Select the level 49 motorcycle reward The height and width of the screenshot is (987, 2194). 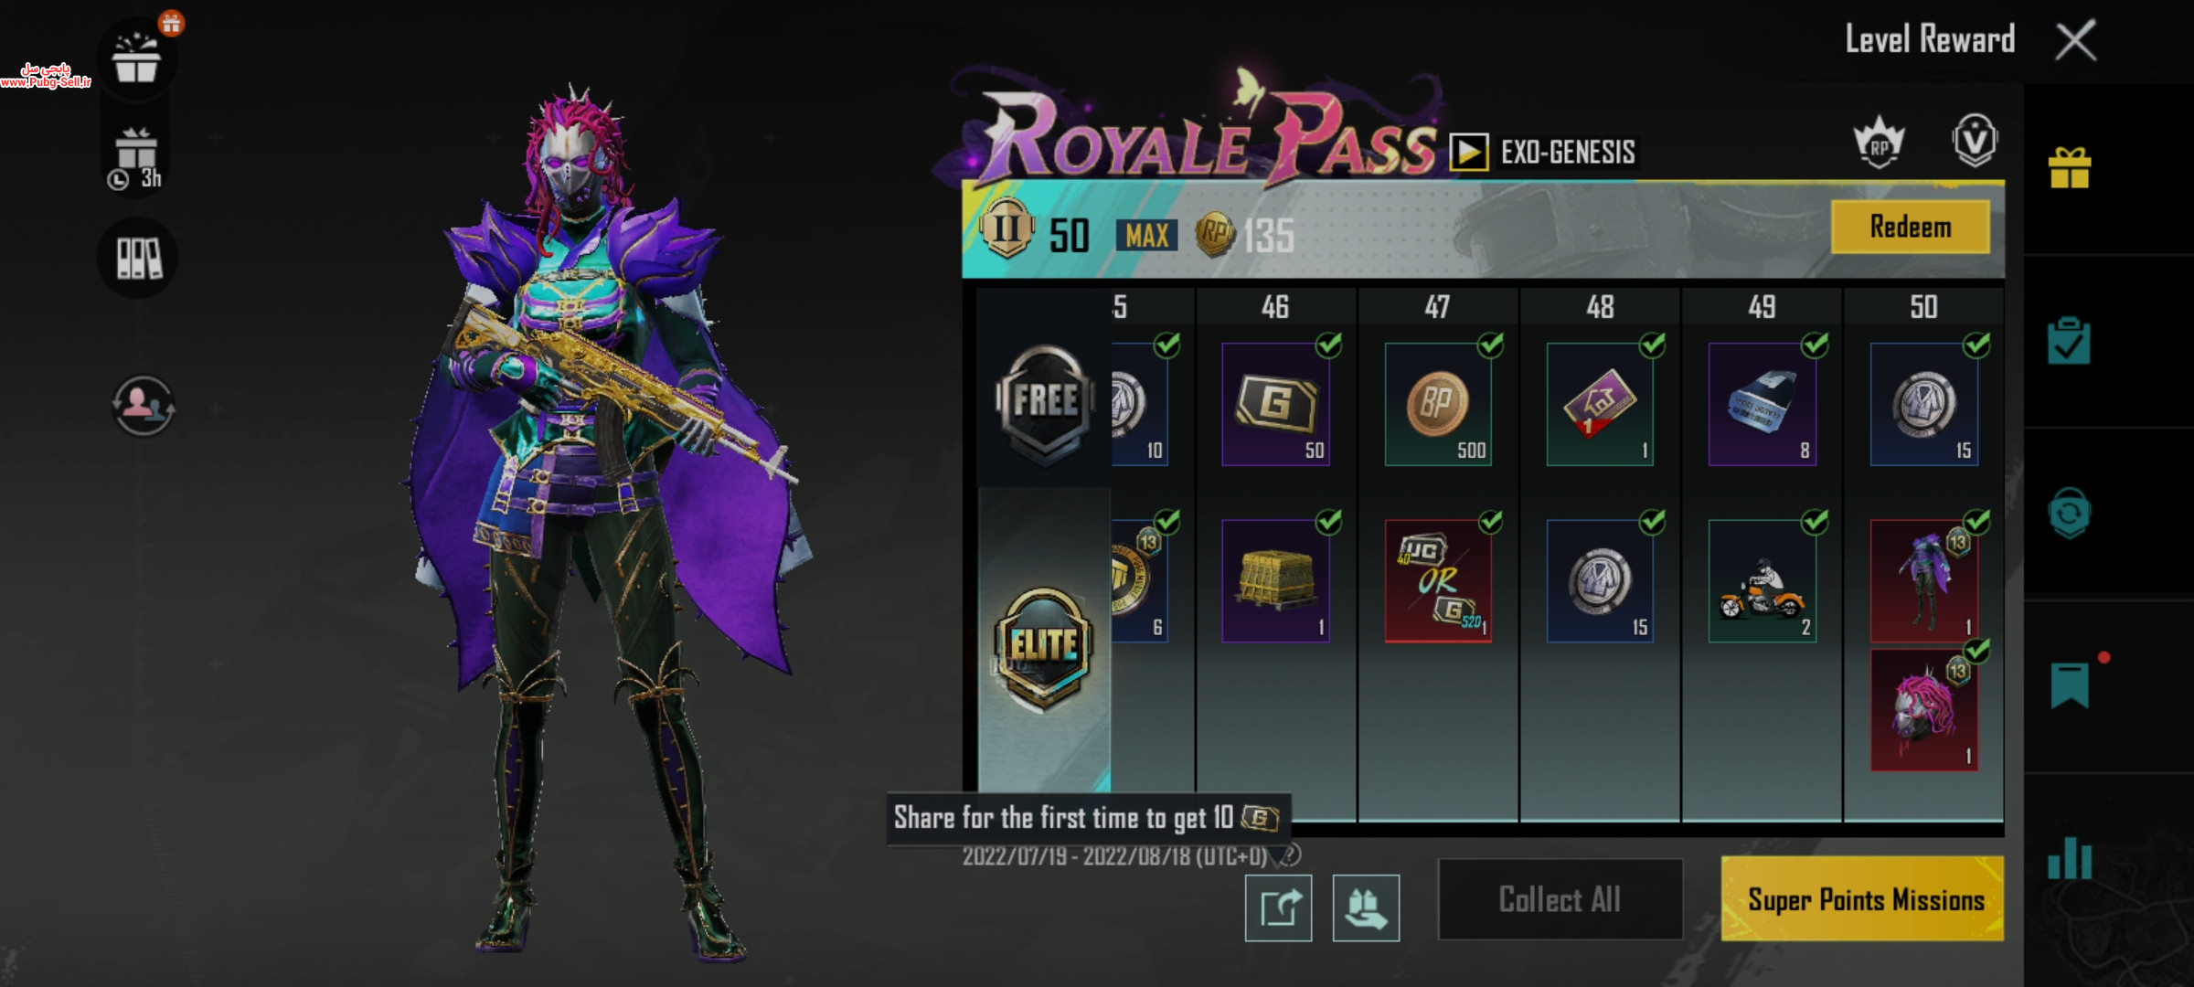(x=1763, y=581)
